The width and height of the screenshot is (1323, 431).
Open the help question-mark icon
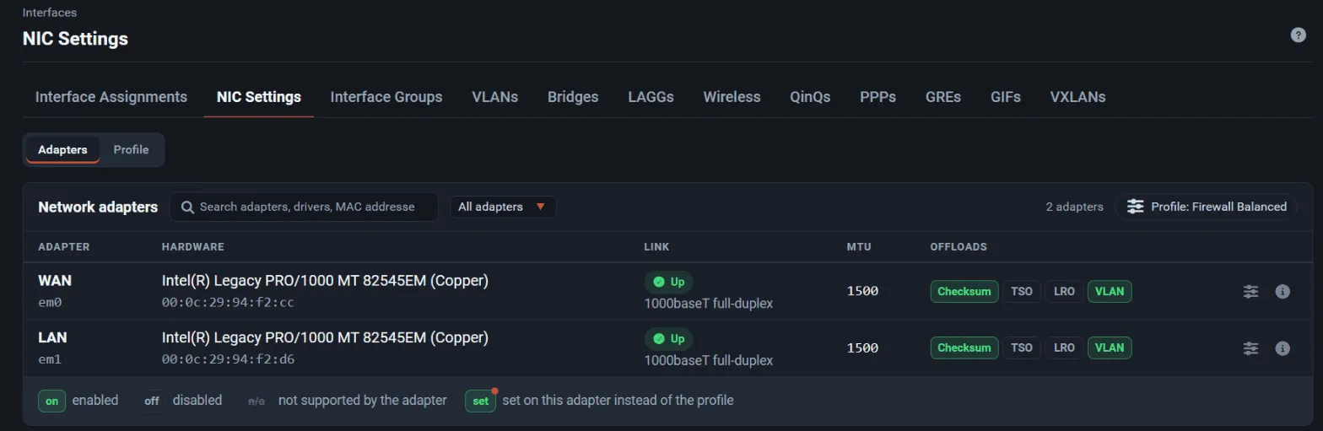1299,35
